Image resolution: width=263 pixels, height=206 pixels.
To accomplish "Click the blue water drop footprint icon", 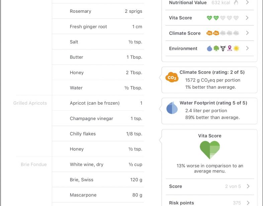I will coord(172,108).
